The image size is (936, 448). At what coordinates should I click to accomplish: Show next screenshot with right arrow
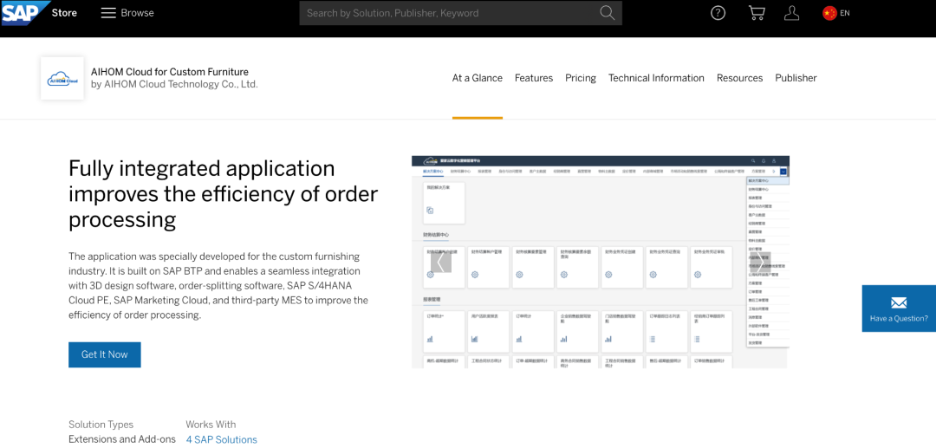click(x=761, y=262)
